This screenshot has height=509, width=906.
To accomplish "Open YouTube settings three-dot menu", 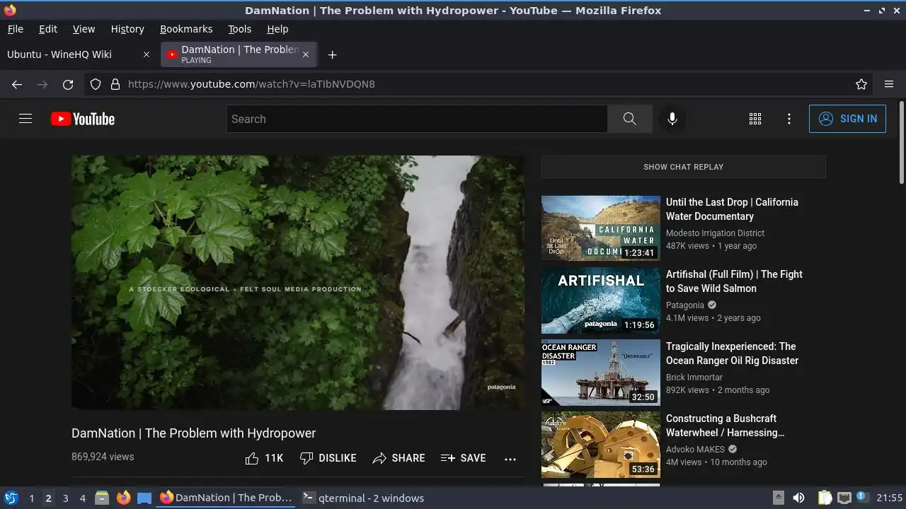I will (789, 119).
